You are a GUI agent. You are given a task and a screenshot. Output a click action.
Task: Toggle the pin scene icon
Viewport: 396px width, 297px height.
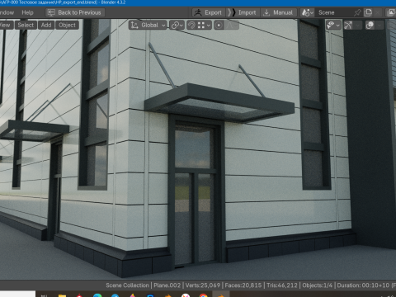(x=357, y=12)
